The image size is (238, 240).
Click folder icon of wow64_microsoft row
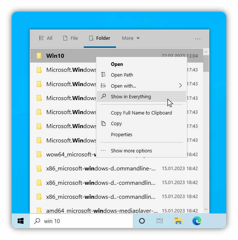pyautogui.click(x=39, y=154)
